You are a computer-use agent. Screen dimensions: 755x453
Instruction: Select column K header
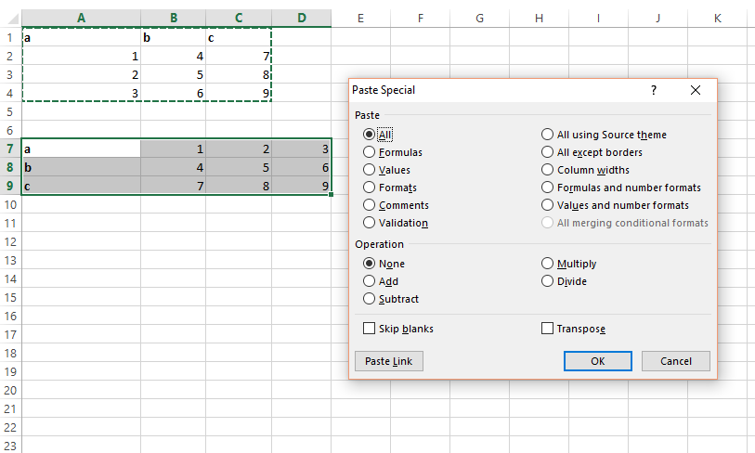718,19
